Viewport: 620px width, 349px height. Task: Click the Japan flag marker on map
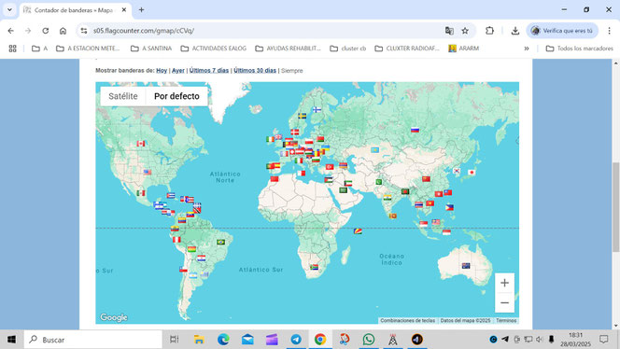coord(472,173)
